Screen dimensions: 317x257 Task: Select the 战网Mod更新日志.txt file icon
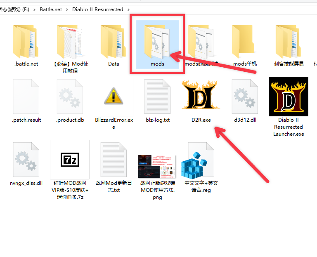click(x=114, y=160)
